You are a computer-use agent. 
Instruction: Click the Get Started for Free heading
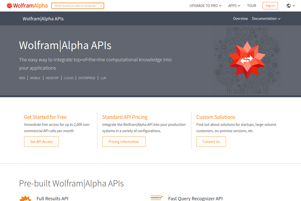pos(45,117)
